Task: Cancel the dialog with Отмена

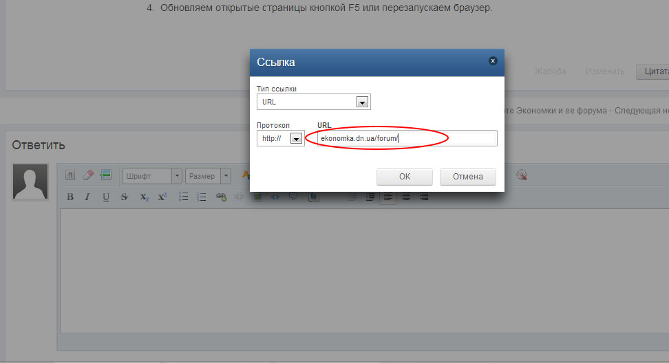Action: (468, 177)
